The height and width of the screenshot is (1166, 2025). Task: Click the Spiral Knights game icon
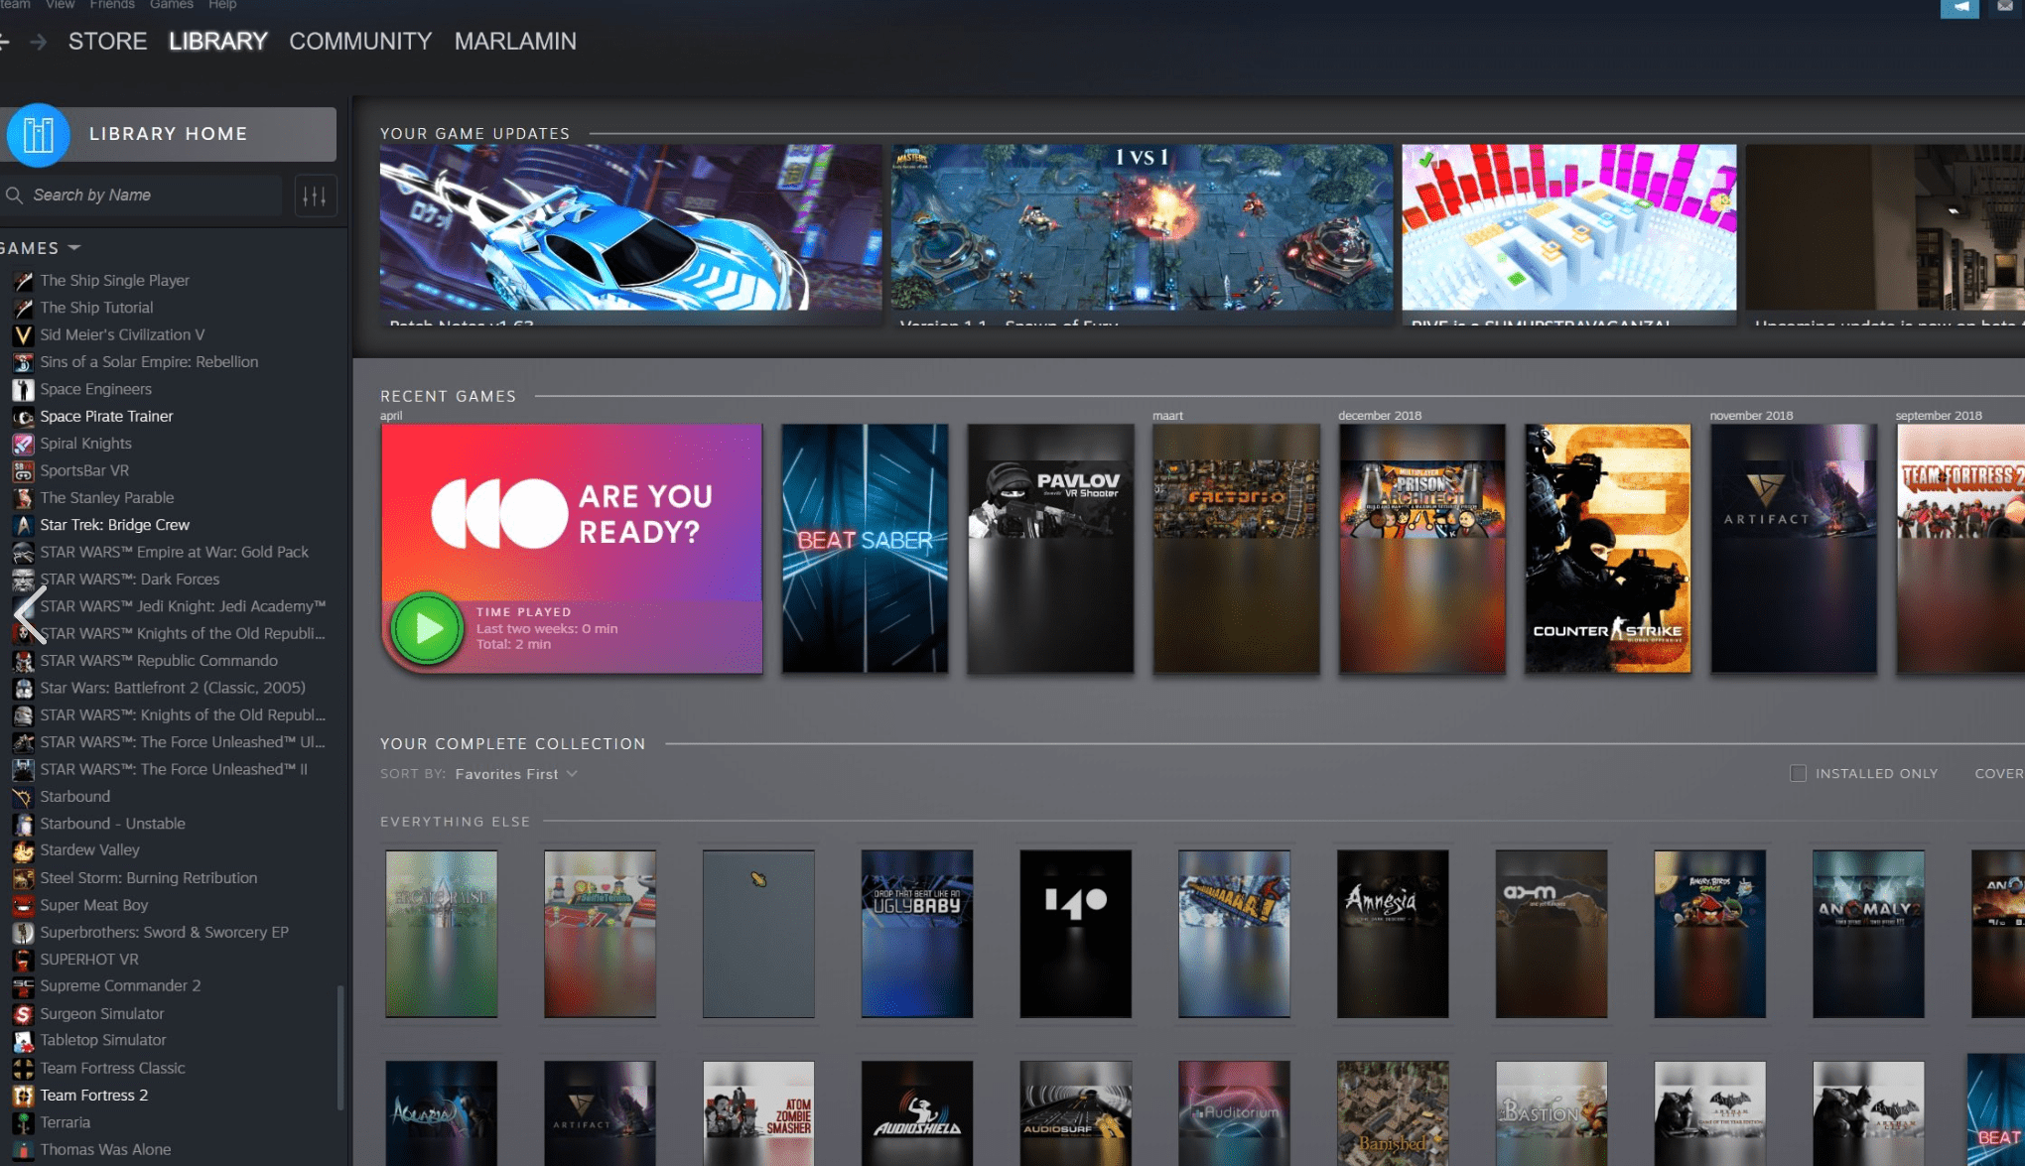(x=23, y=444)
